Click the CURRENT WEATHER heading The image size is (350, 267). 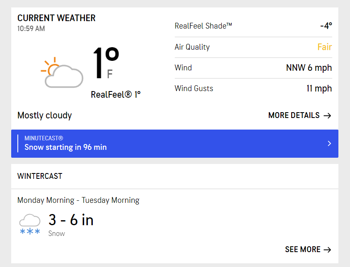tap(56, 18)
